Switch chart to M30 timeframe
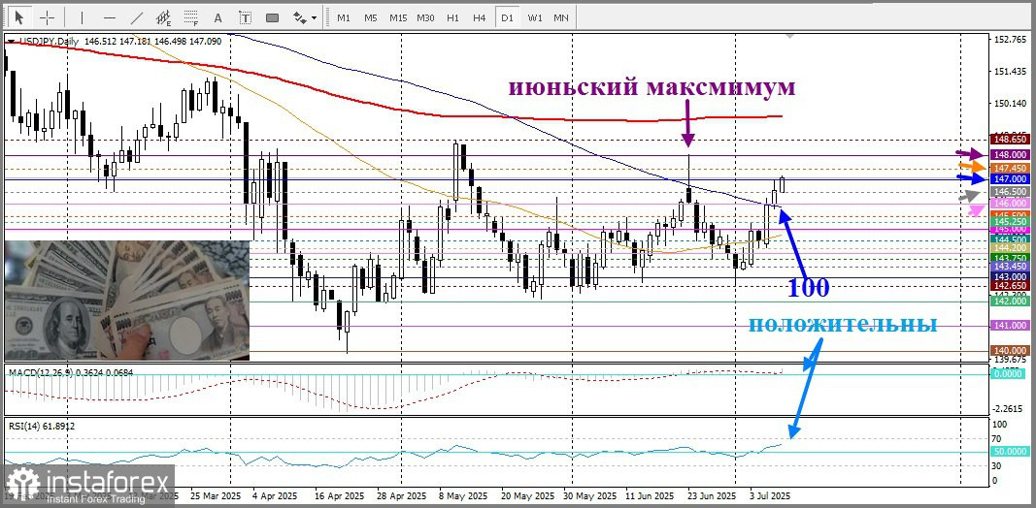The width and height of the screenshot is (1036, 508). click(x=425, y=17)
